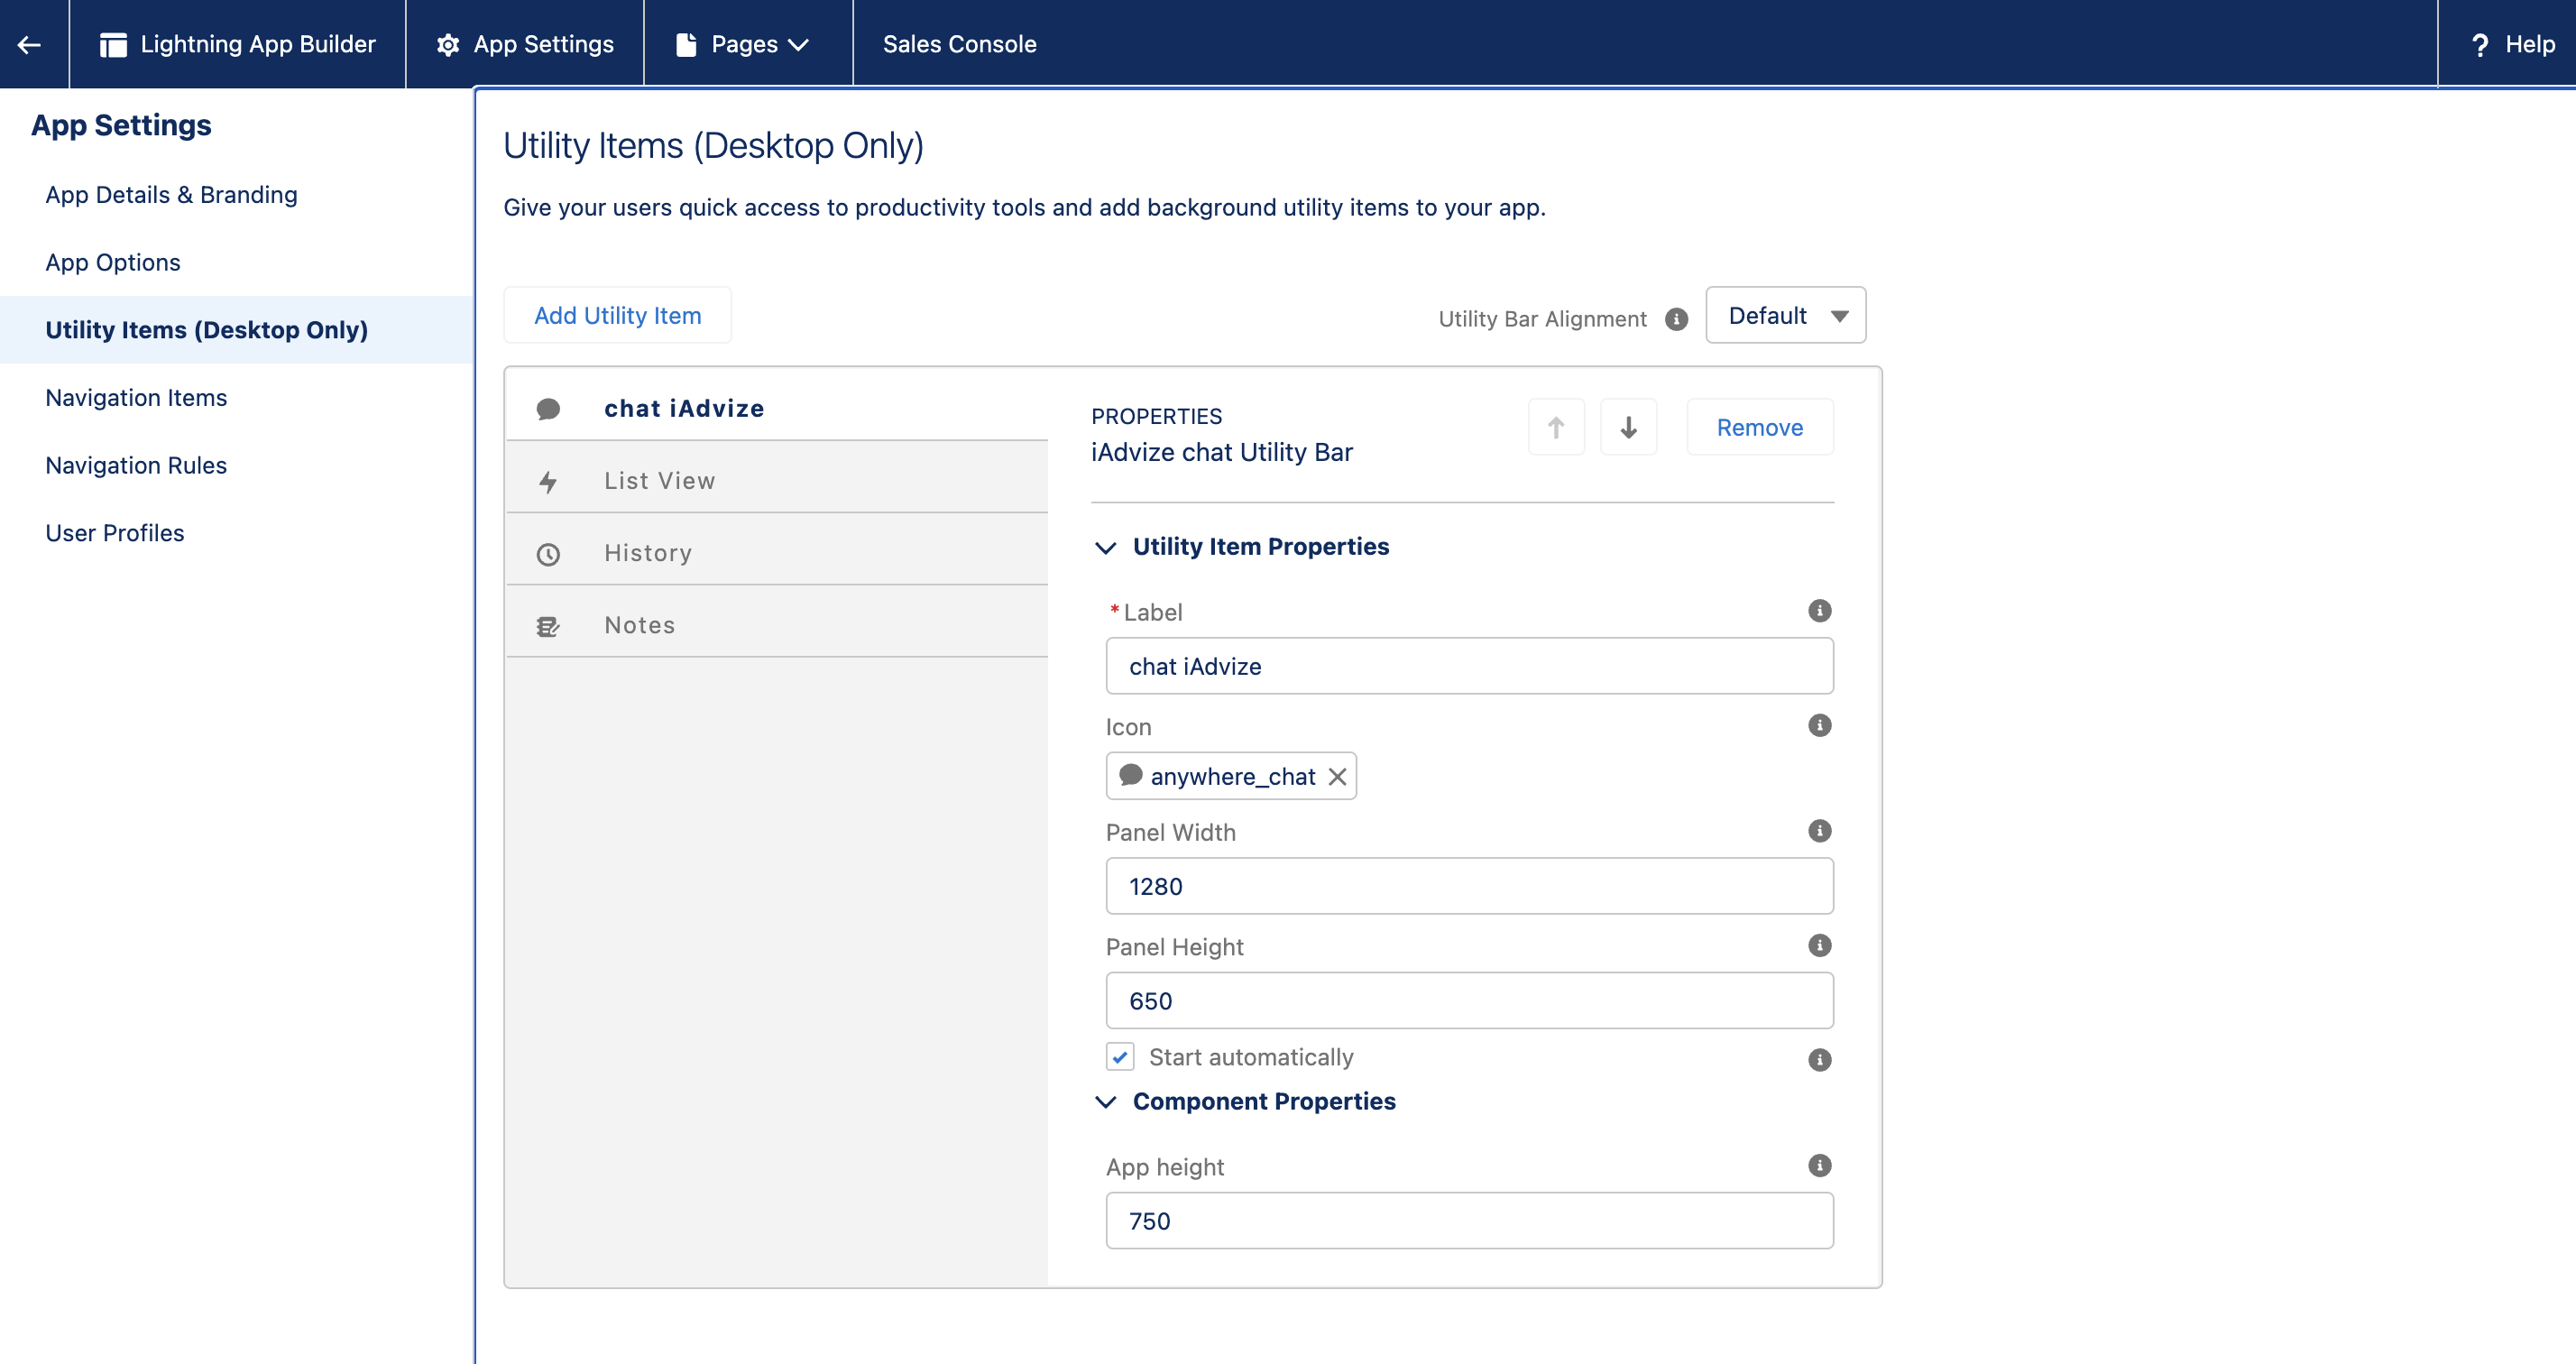The image size is (2576, 1364).
Task: Click the Notes pencil icon
Action: click(x=548, y=626)
